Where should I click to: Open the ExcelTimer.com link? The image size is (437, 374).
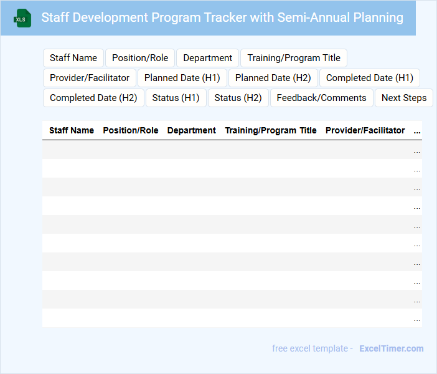tap(392, 348)
